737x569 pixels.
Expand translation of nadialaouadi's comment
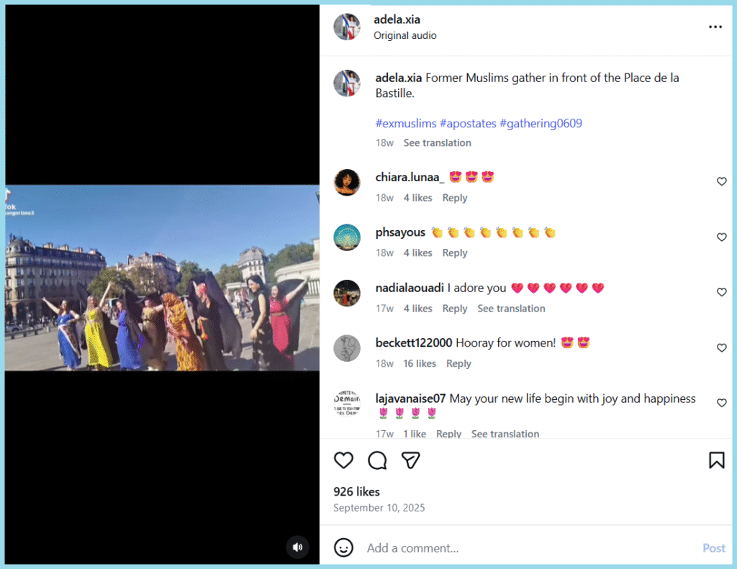point(511,309)
